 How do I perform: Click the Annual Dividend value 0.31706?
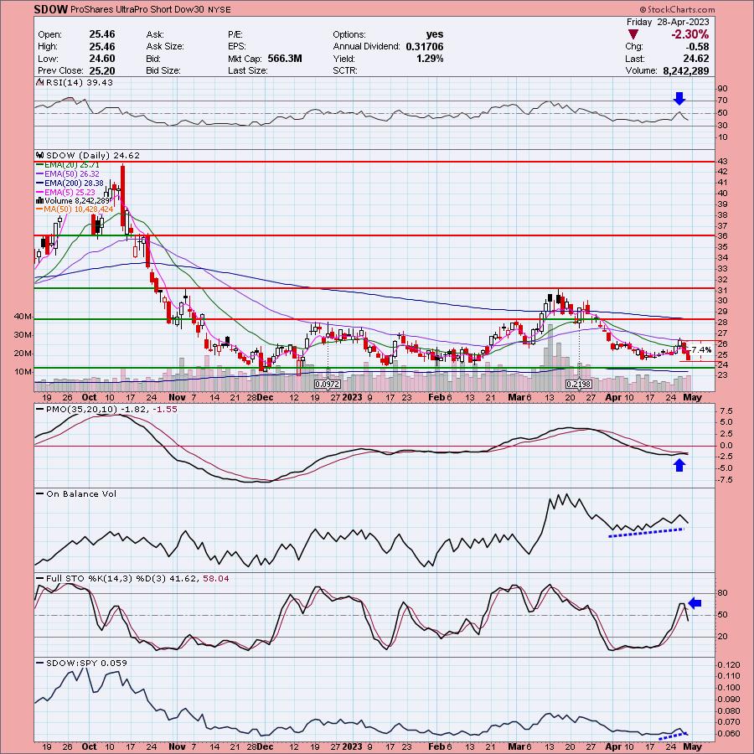coord(425,47)
